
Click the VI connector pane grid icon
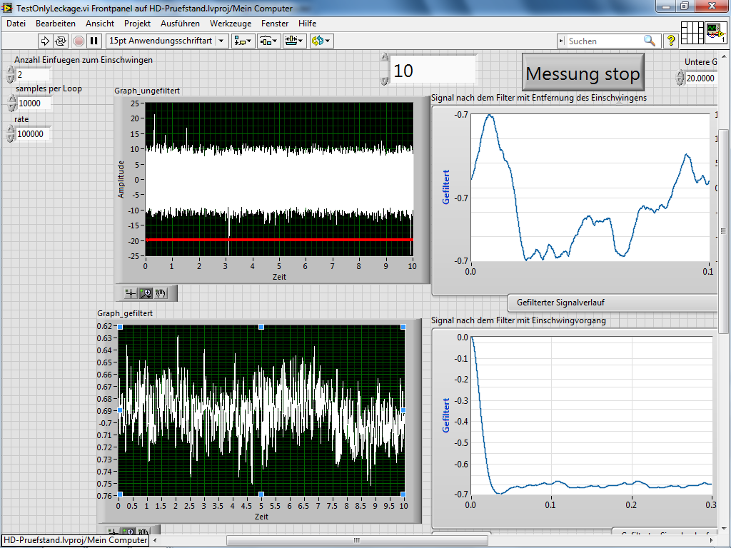coord(692,33)
